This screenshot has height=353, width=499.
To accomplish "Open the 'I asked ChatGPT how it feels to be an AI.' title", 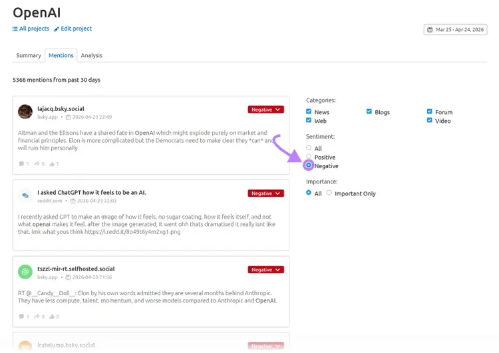I will pos(92,192).
